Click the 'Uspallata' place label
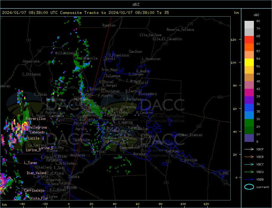The height and width of the screenshot is (208, 272). point(31,61)
